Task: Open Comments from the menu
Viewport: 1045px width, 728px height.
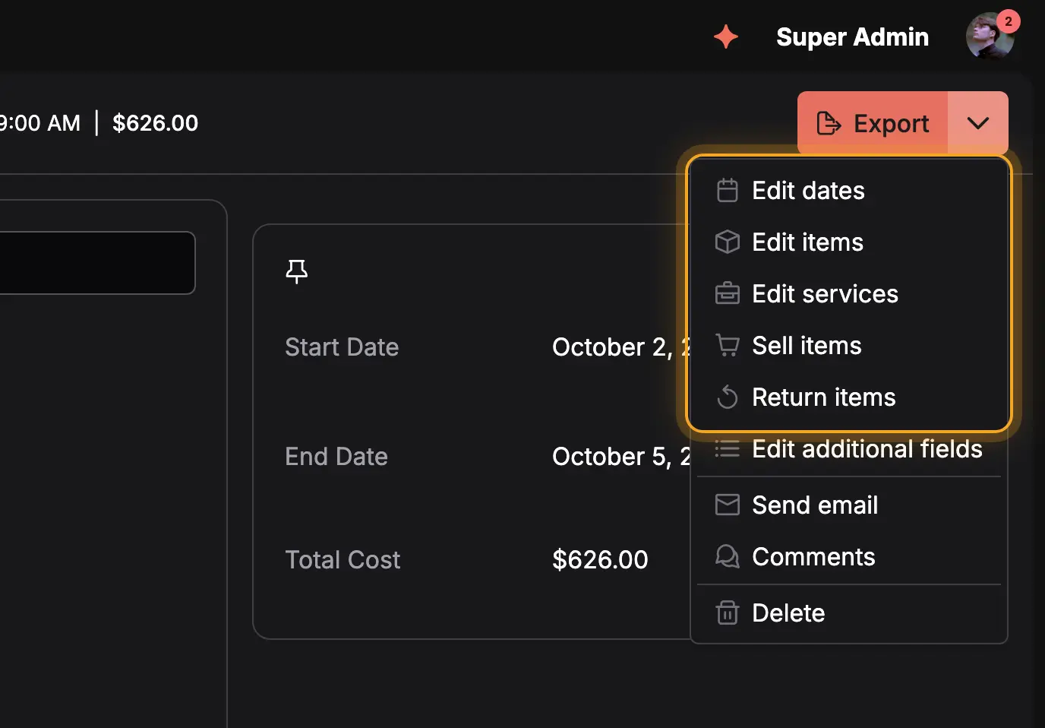Action: pos(849,557)
